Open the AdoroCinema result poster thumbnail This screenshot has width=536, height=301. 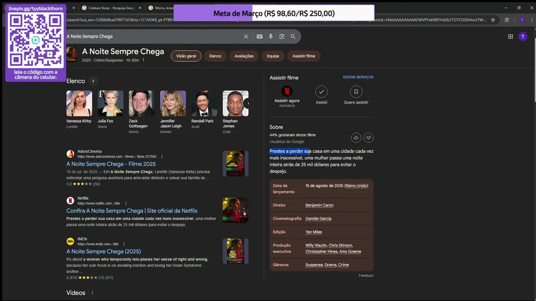235,163
